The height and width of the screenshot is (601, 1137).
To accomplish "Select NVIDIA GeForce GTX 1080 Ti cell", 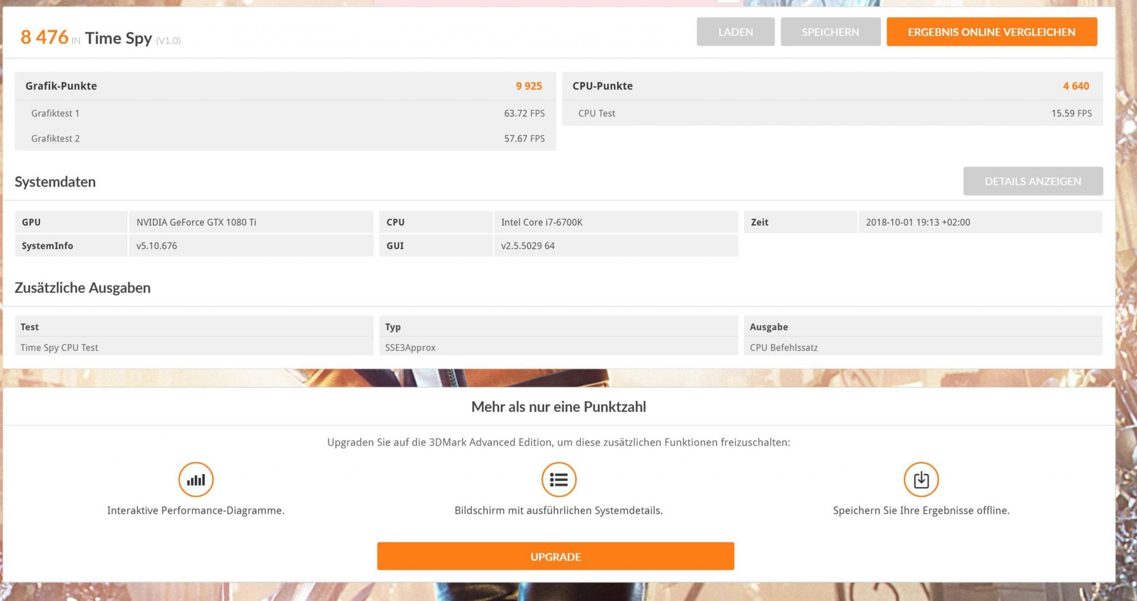I will 251,222.
